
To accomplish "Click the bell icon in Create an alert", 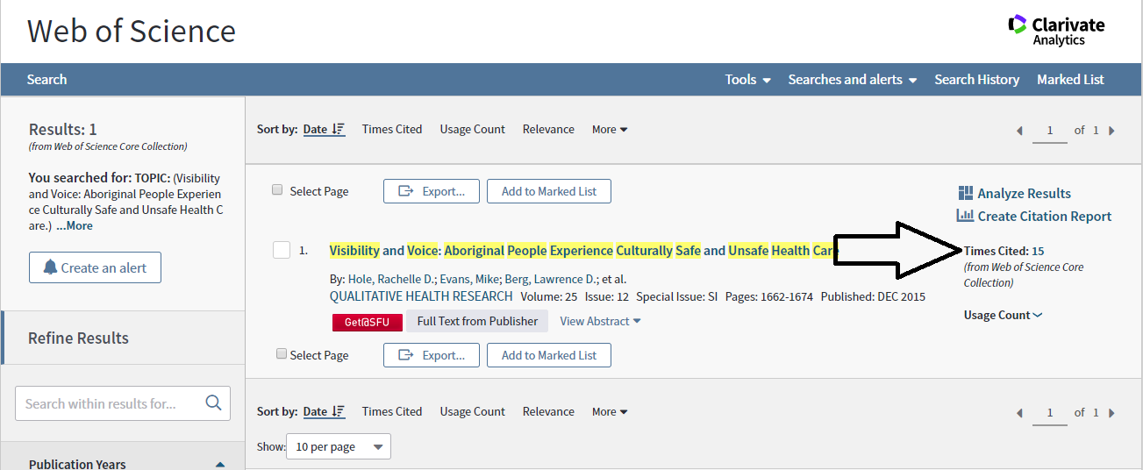I will point(50,267).
